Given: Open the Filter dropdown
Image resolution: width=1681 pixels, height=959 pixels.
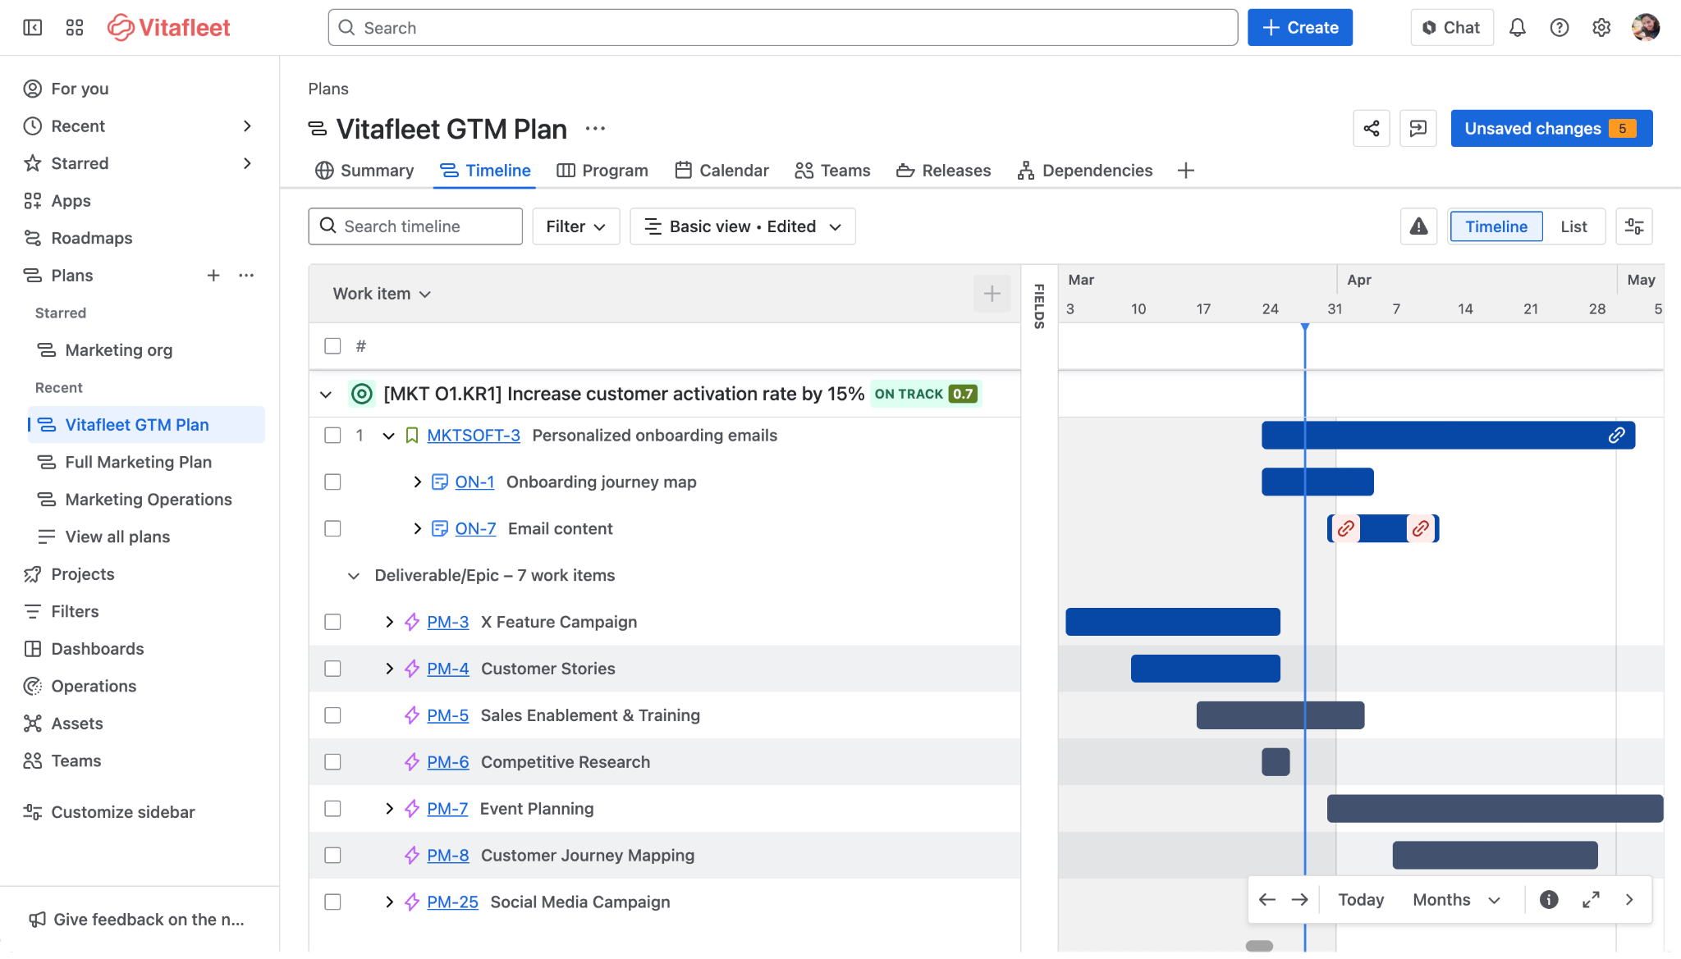Looking at the screenshot, I should tap(575, 226).
